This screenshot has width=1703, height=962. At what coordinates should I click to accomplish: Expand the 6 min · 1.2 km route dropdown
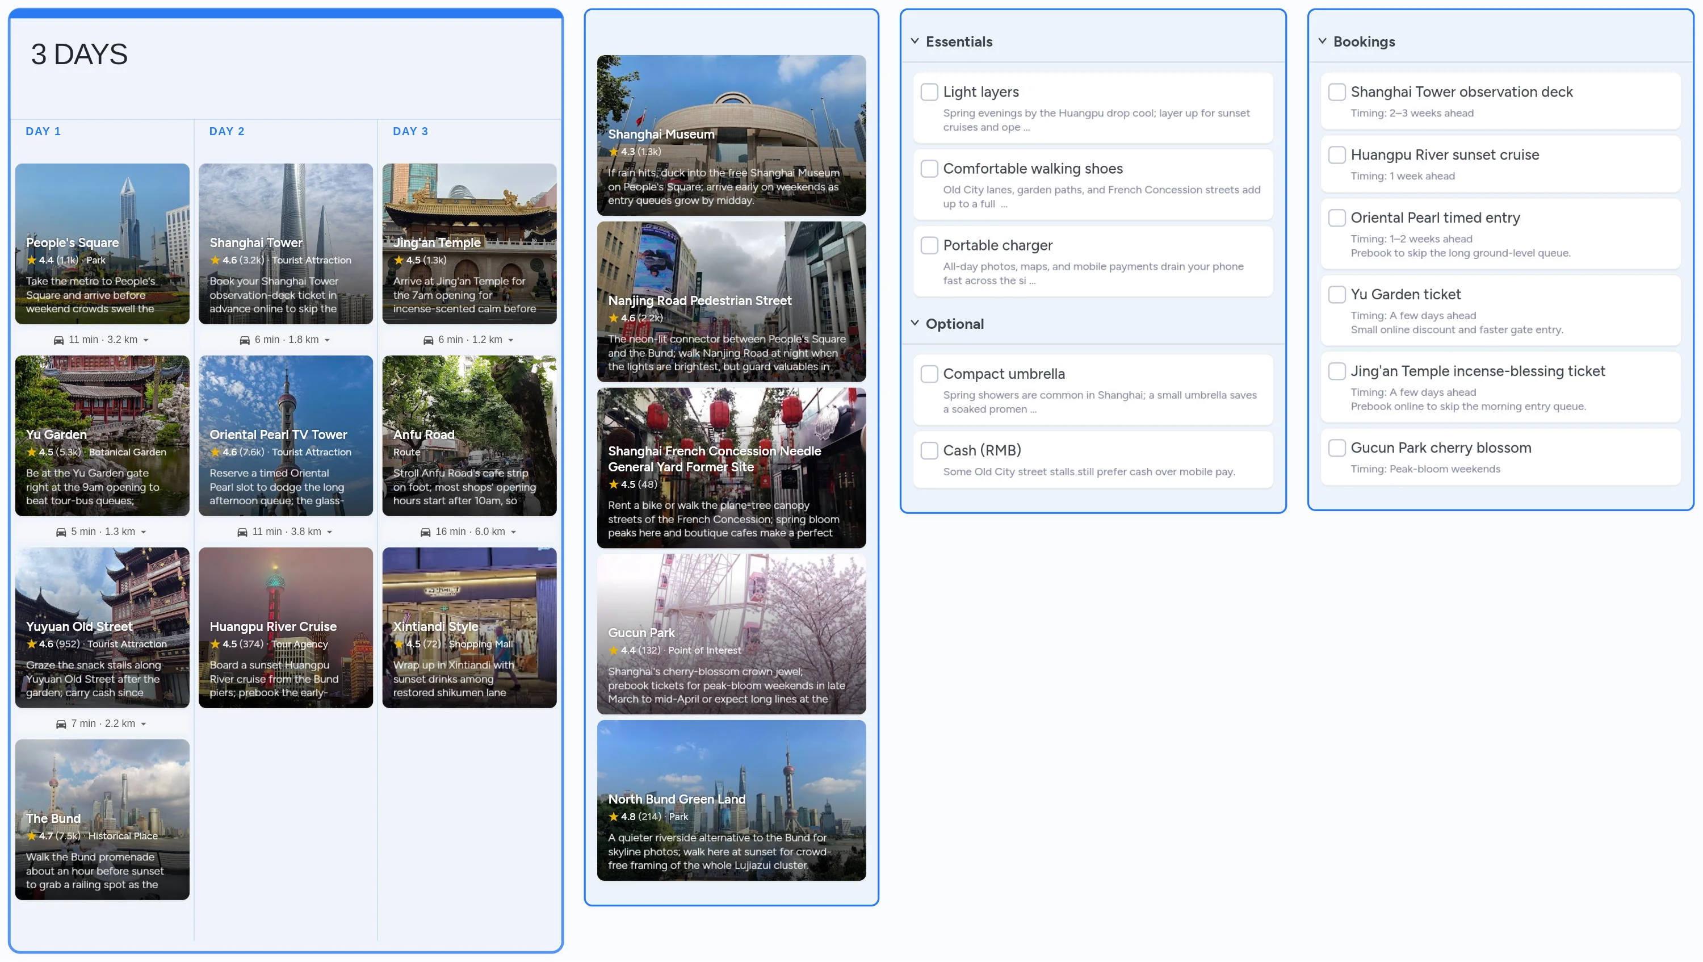coord(511,341)
